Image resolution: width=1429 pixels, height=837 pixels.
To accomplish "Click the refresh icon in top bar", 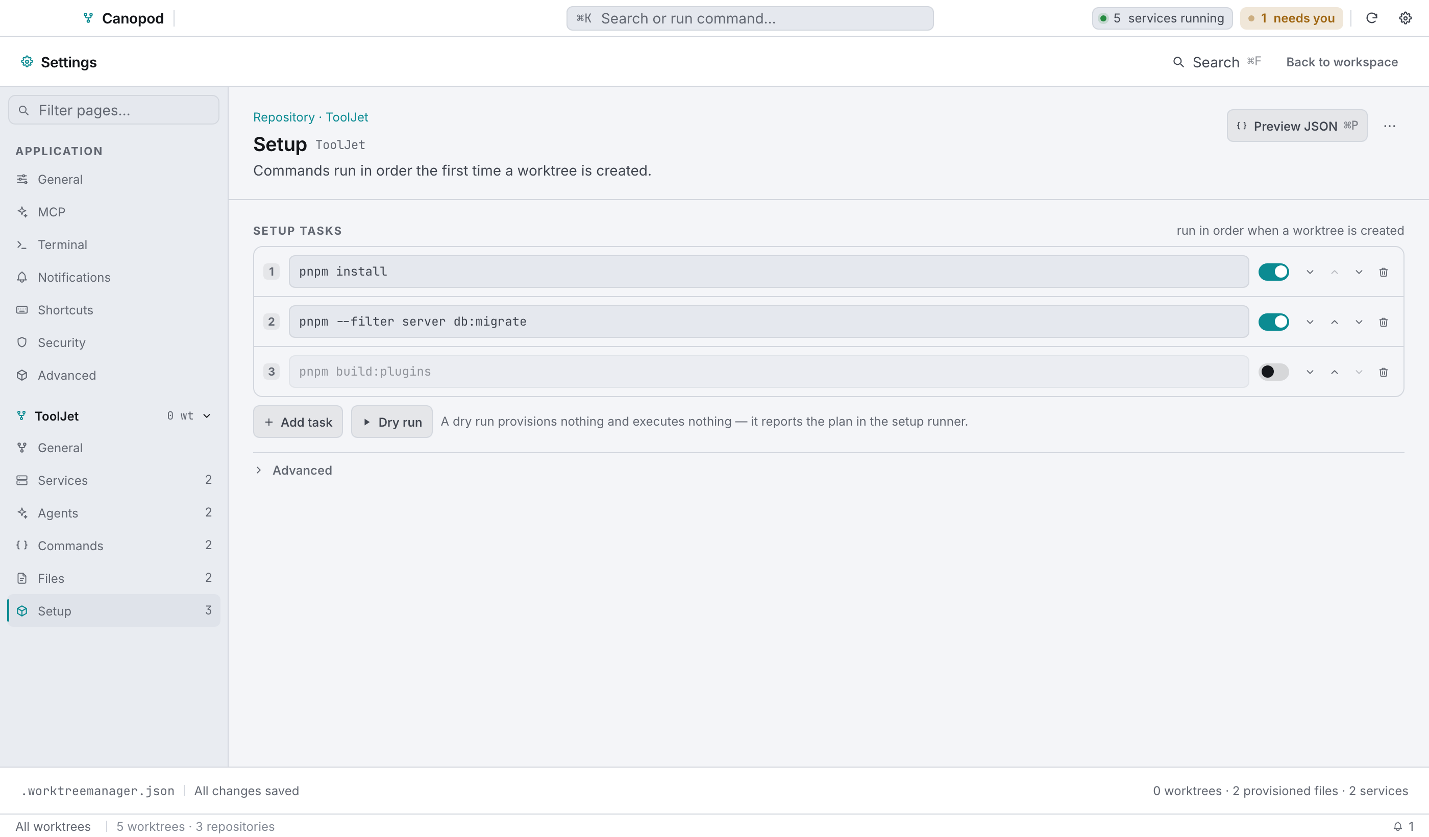I will pos(1371,18).
